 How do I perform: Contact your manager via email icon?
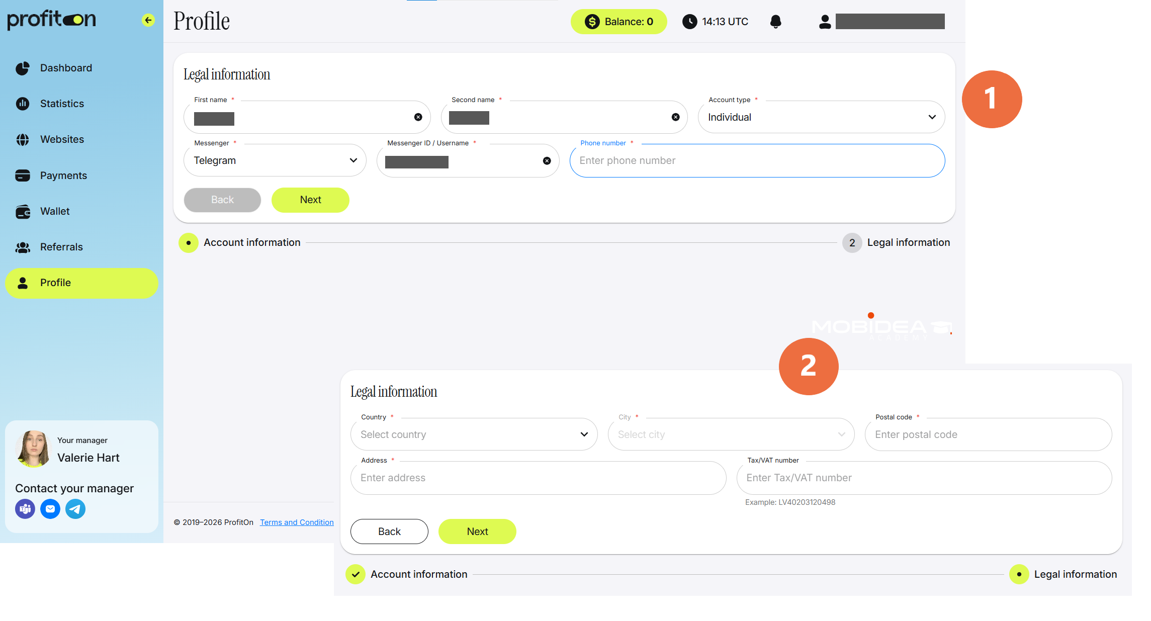click(x=50, y=508)
